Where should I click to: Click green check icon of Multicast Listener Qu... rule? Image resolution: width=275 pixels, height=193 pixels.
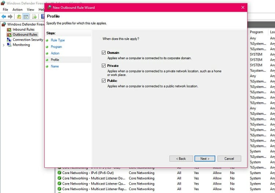tap(59, 183)
